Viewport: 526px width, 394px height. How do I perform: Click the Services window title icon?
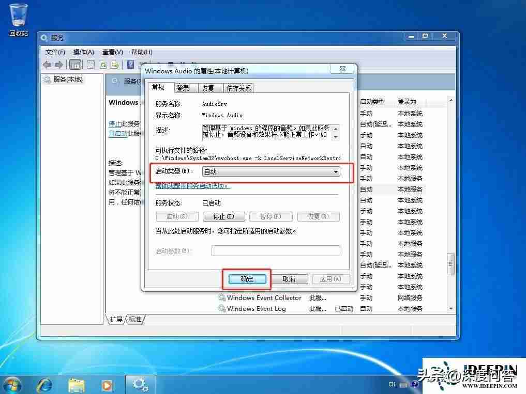(x=44, y=38)
